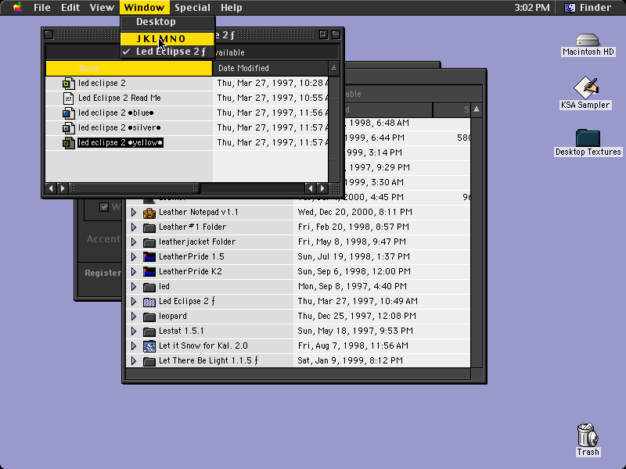The width and height of the screenshot is (626, 469).
Task: Toggle the checkbox in the backmost dialog
Action: (x=104, y=207)
